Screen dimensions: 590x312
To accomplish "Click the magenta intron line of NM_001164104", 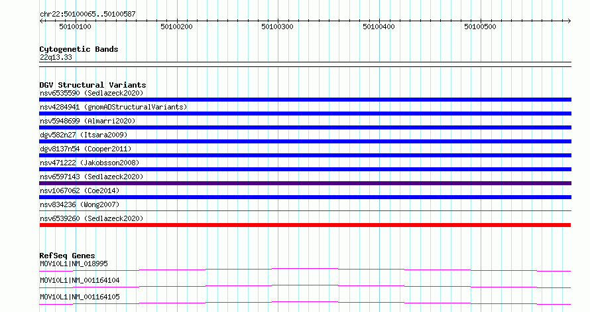I will (x=305, y=286).
